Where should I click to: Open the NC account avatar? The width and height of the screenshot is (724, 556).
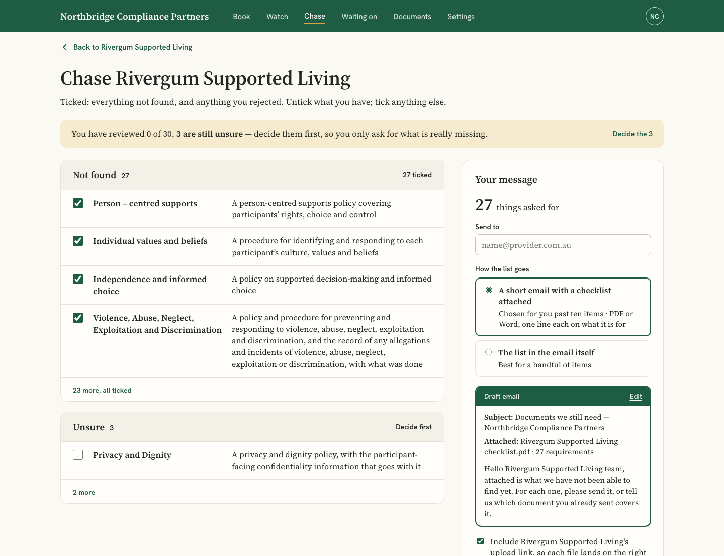(x=654, y=16)
